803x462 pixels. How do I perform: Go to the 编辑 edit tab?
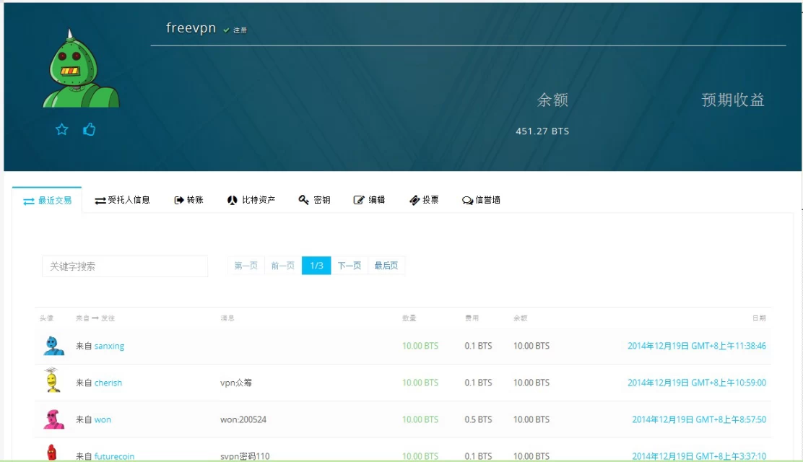370,200
